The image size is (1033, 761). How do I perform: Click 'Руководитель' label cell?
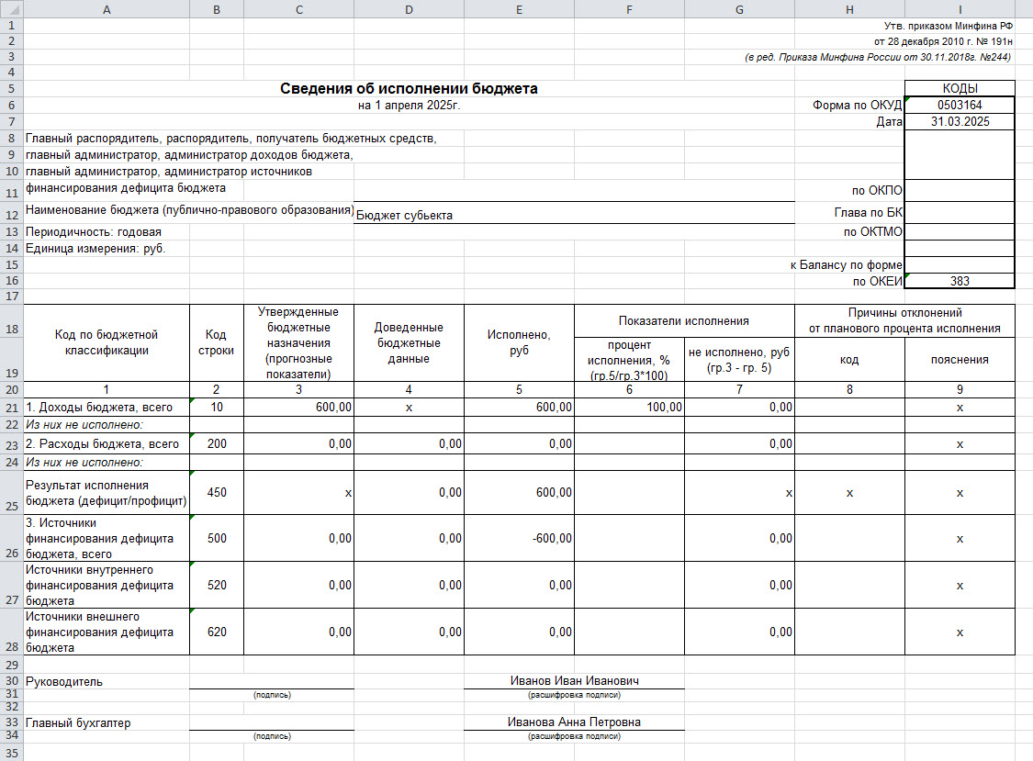click(107, 681)
